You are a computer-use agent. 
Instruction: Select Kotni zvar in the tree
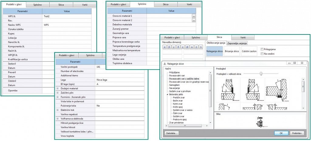(177, 104)
